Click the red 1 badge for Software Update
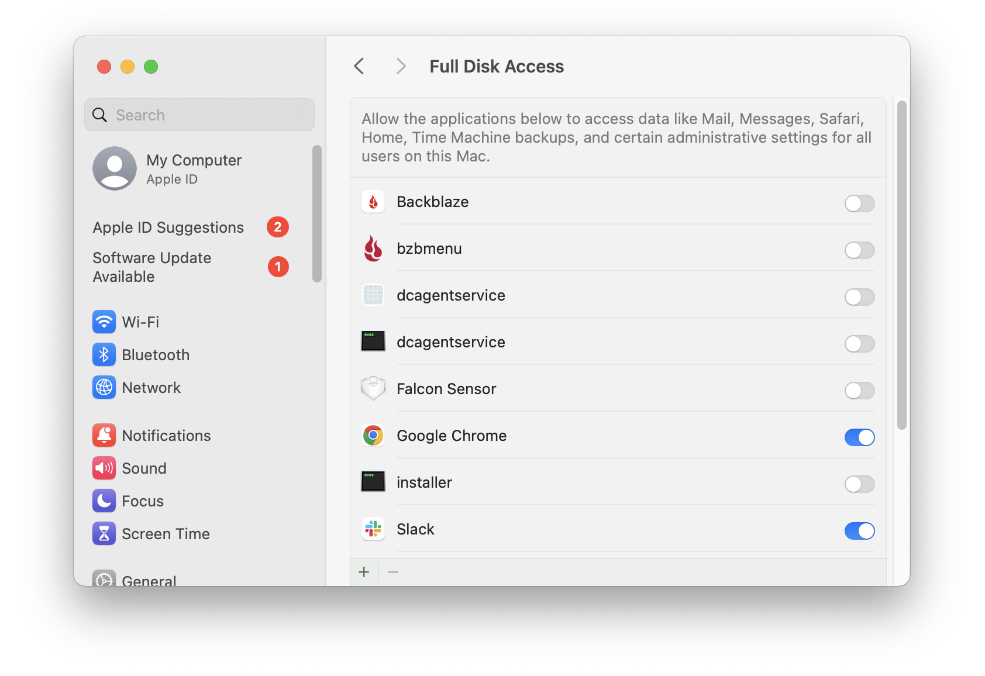The height and width of the screenshot is (676, 985). pyautogui.click(x=278, y=267)
